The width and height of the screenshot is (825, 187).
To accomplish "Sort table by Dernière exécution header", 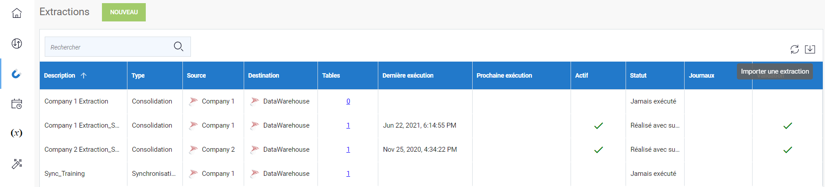I will tap(408, 75).
